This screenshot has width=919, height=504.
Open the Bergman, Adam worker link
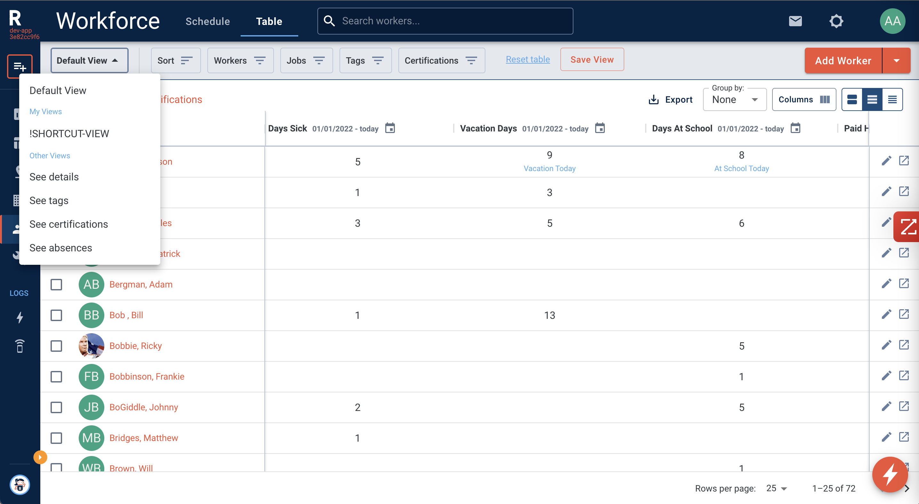[x=141, y=284]
